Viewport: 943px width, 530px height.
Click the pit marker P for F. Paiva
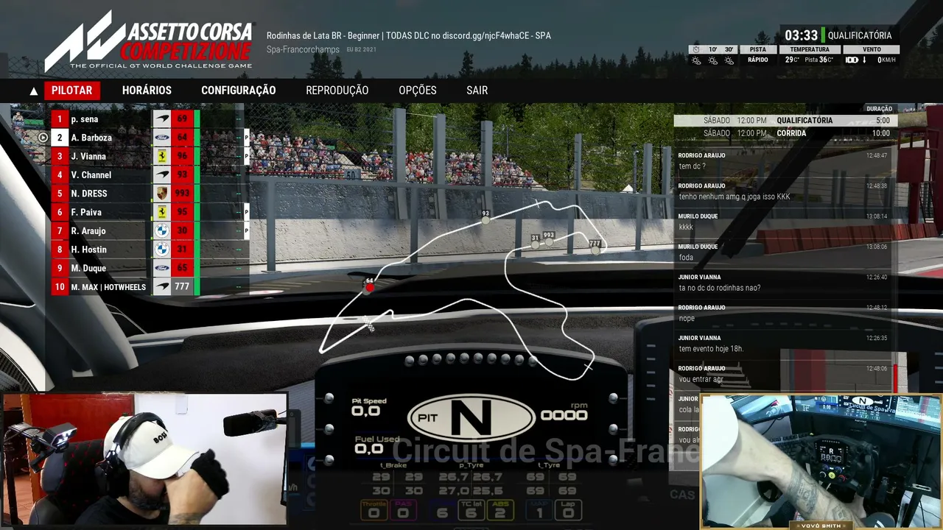[246, 212]
